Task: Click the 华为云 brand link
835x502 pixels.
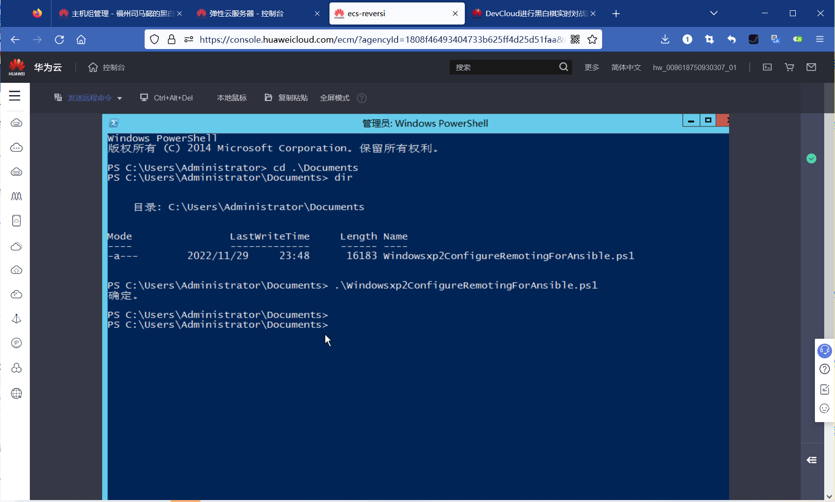Action: point(48,67)
